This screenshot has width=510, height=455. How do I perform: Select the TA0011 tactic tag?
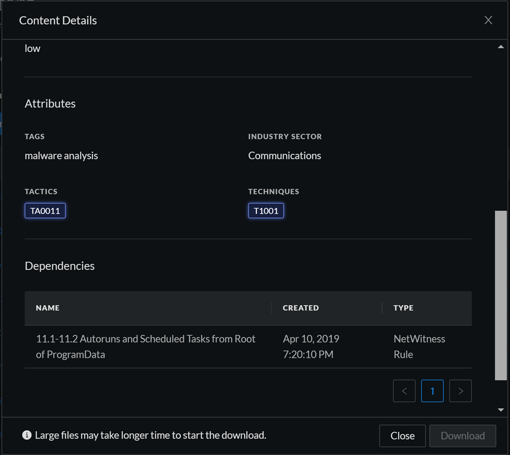[45, 210]
